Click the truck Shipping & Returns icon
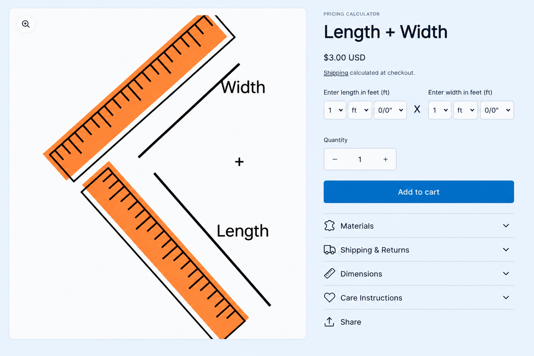The width and height of the screenshot is (534, 356). 329,250
